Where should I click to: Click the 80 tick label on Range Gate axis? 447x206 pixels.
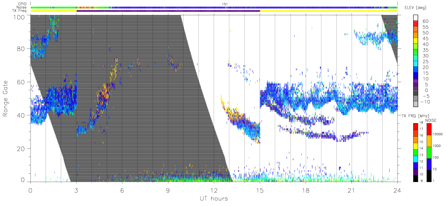21,49
